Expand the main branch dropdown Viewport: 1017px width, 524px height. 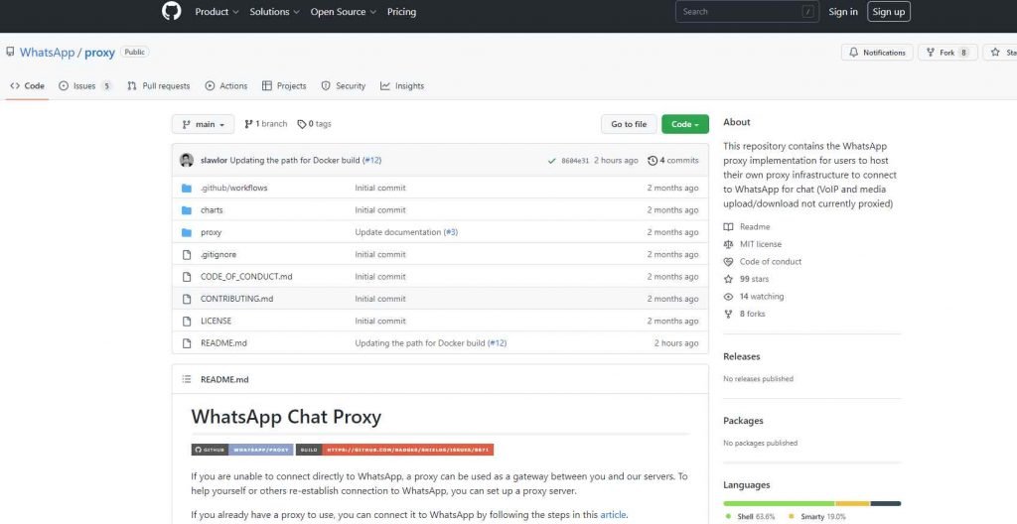tap(203, 124)
